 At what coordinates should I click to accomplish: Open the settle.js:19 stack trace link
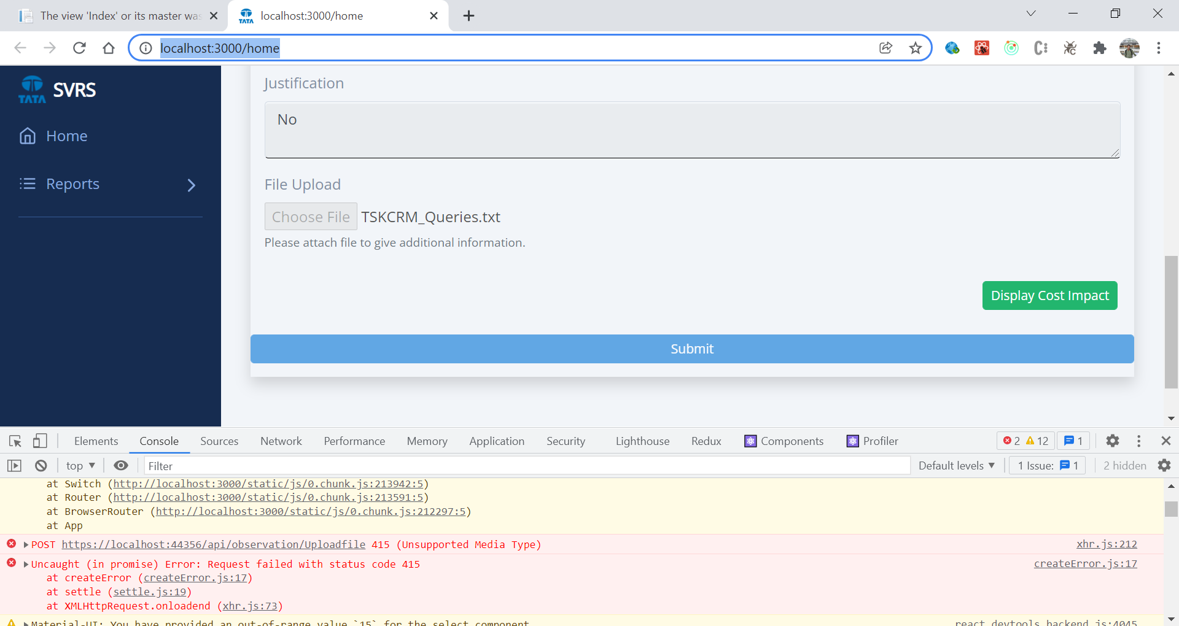(150, 592)
